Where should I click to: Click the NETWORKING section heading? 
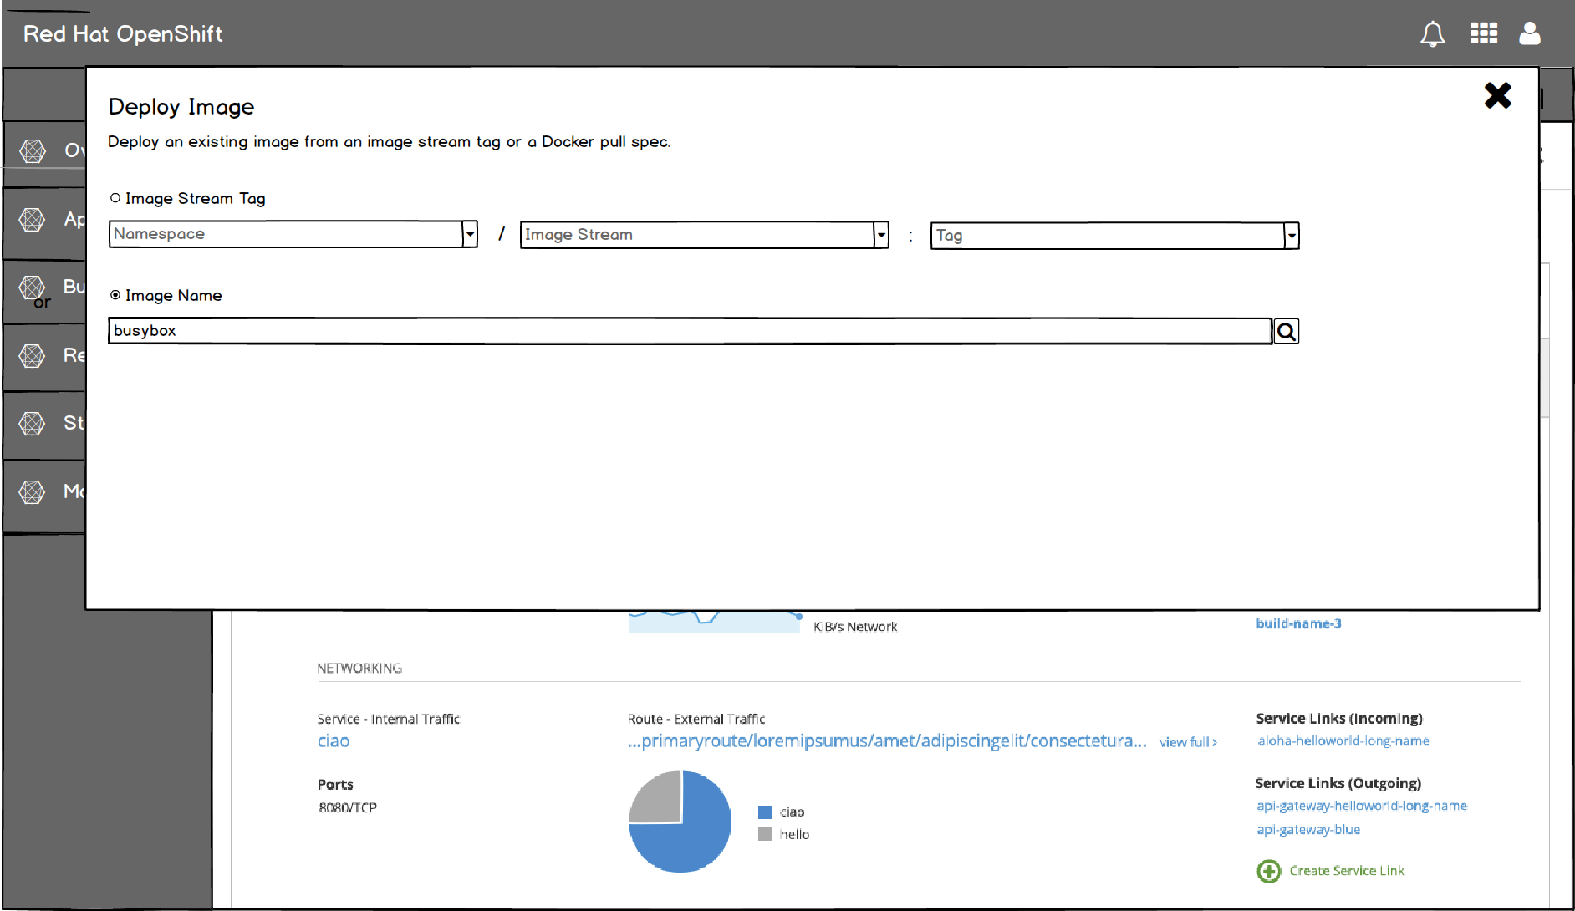pos(359,669)
